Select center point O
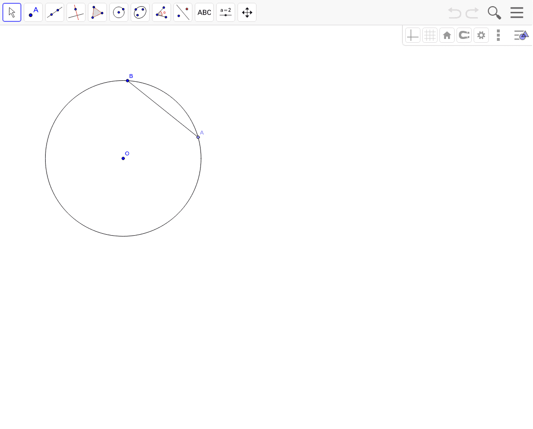The width and height of the screenshot is (533, 429). click(x=123, y=158)
